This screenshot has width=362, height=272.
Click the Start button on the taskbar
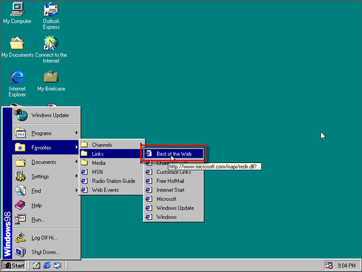click(x=14, y=266)
